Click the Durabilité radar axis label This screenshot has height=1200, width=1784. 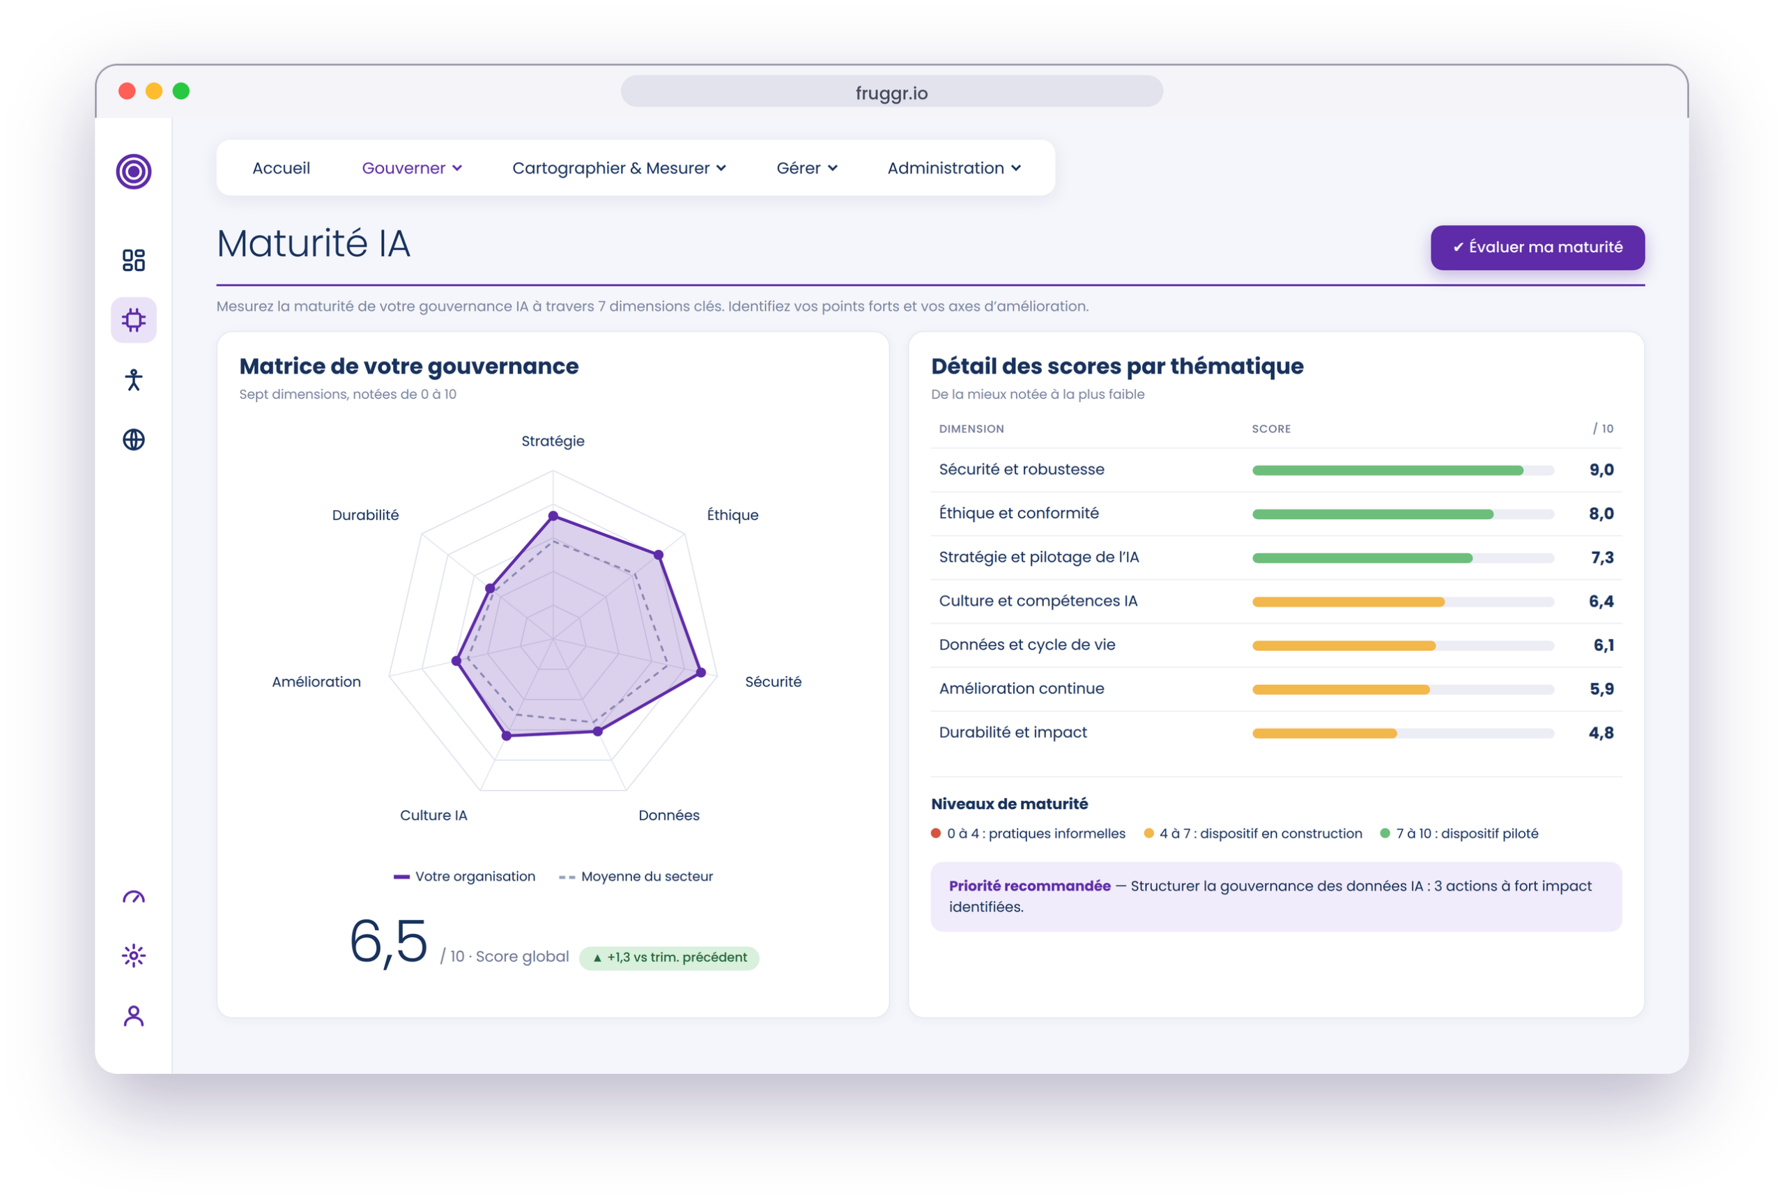pos(365,515)
